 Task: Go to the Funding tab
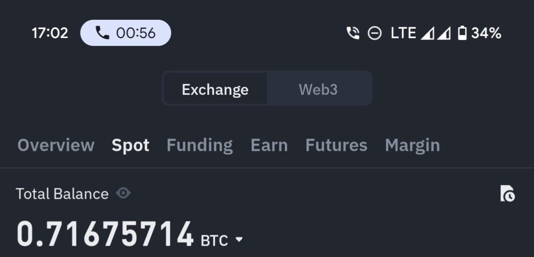200,145
